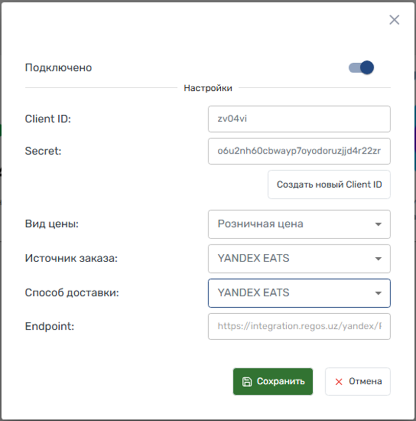
Task: Click the floppy disk save icon
Action: [x=247, y=382]
